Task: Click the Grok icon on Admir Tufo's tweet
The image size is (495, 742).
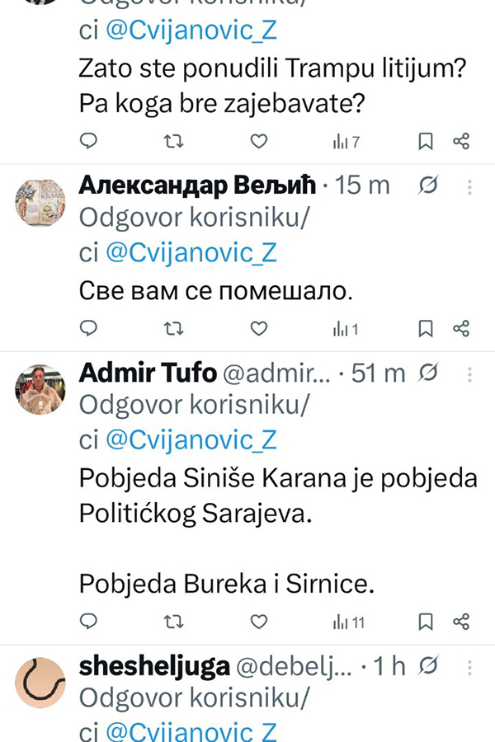Action: 428,373
